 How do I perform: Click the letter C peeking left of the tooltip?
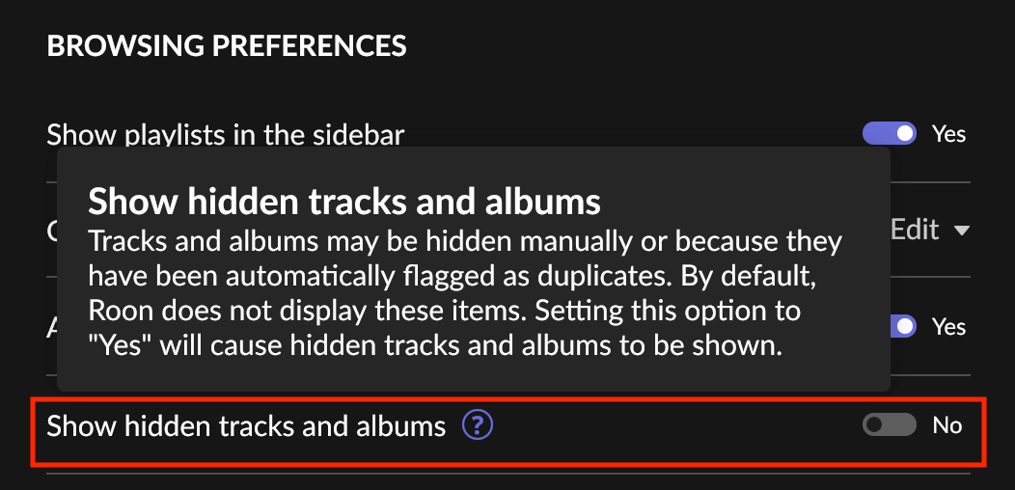52,231
